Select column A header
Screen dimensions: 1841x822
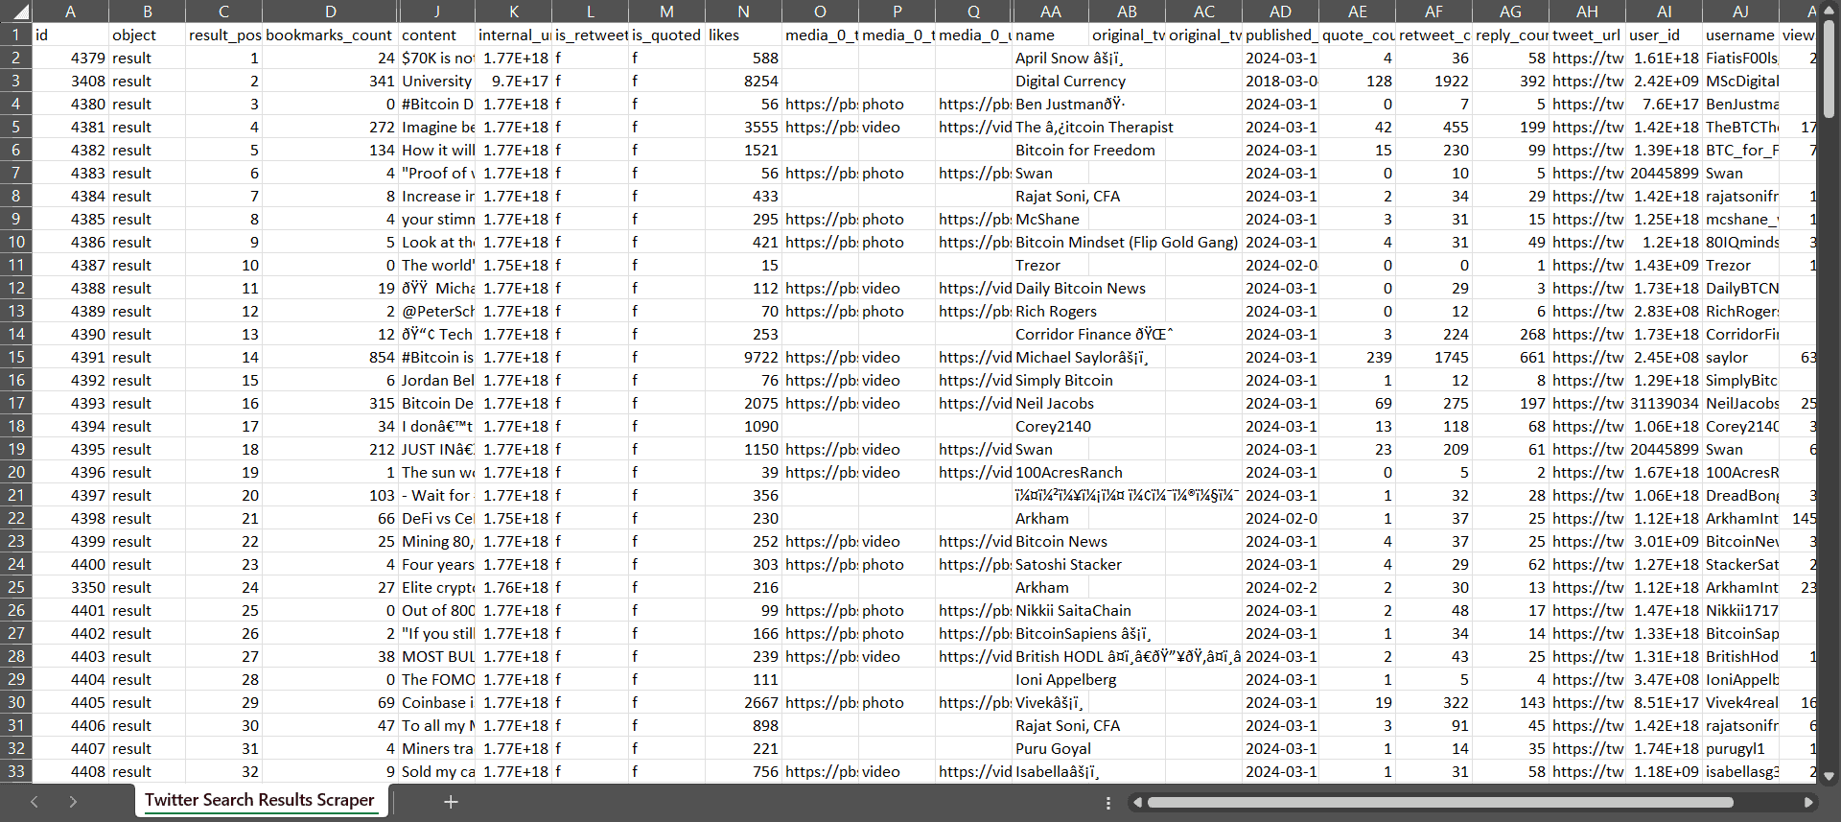[71, 12]
